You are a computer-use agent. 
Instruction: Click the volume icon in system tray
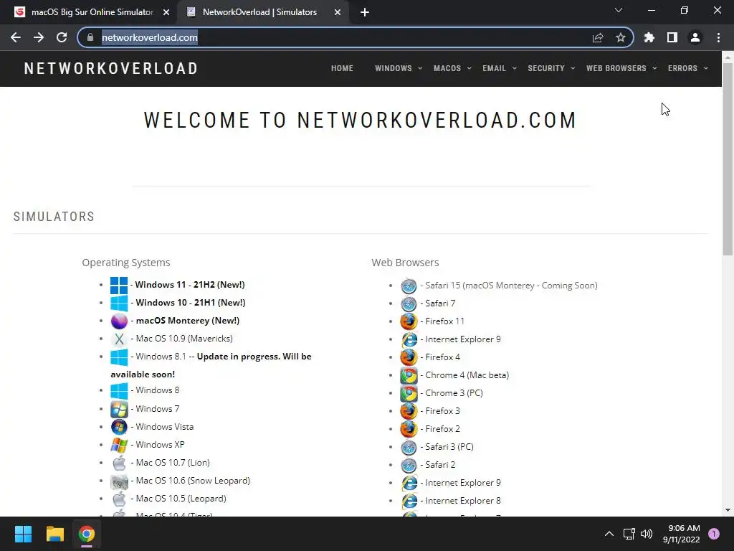647,534
